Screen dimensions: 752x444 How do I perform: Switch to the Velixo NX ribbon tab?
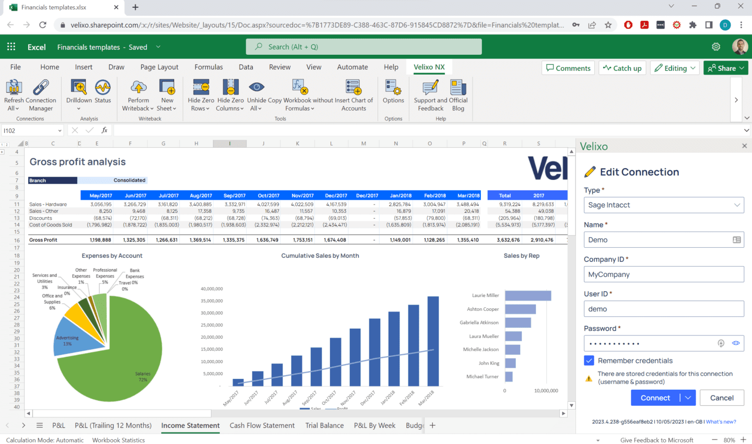click(429, 67)
